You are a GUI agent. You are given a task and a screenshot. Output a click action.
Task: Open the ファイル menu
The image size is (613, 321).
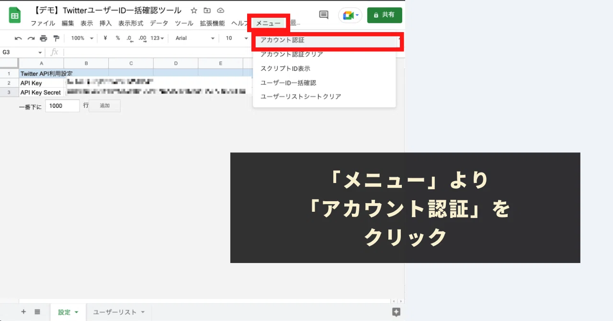click(x=43, y=23)
